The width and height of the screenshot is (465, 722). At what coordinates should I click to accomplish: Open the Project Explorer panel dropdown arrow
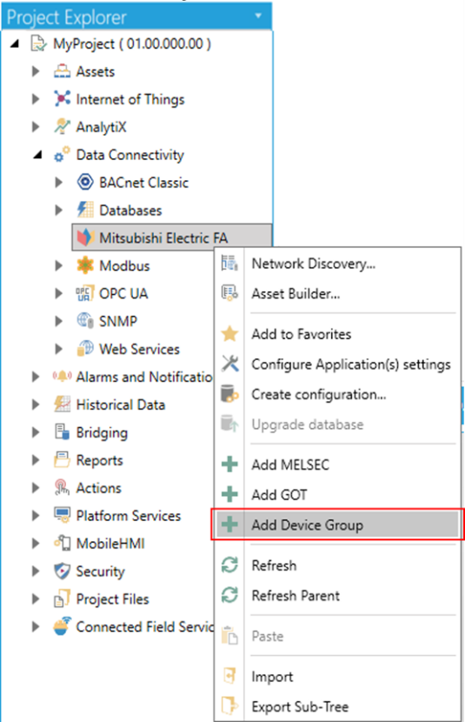click(258, 17)
